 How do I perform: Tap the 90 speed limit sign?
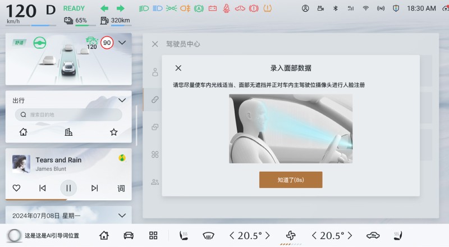point(107,43)
